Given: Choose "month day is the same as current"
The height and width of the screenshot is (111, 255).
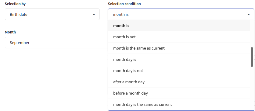Looking at the screenshot, I should pos(179,104).
